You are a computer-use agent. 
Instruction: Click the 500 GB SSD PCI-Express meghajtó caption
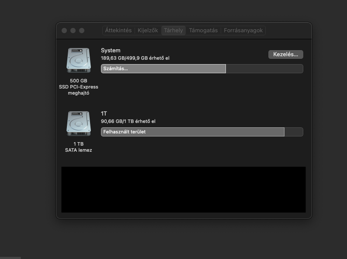[79, 87]
